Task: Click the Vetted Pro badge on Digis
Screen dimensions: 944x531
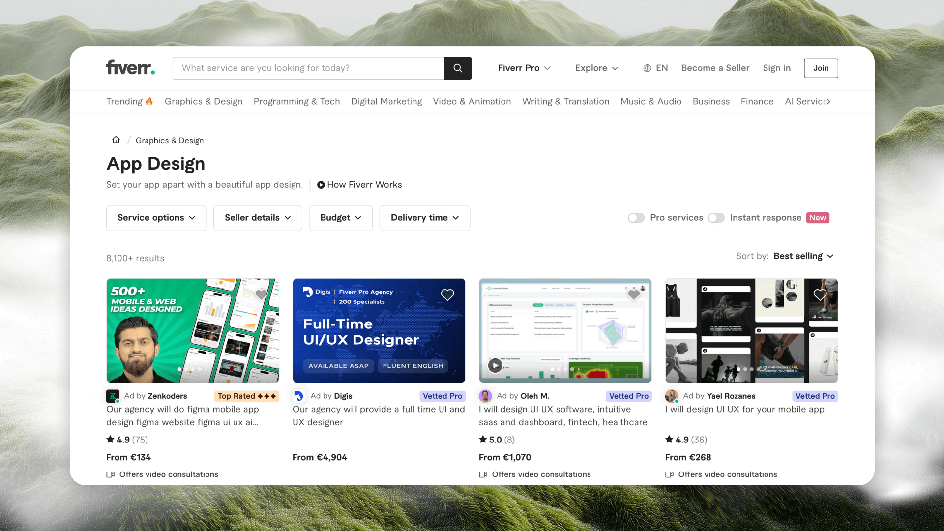Action: tap(442, 396)
